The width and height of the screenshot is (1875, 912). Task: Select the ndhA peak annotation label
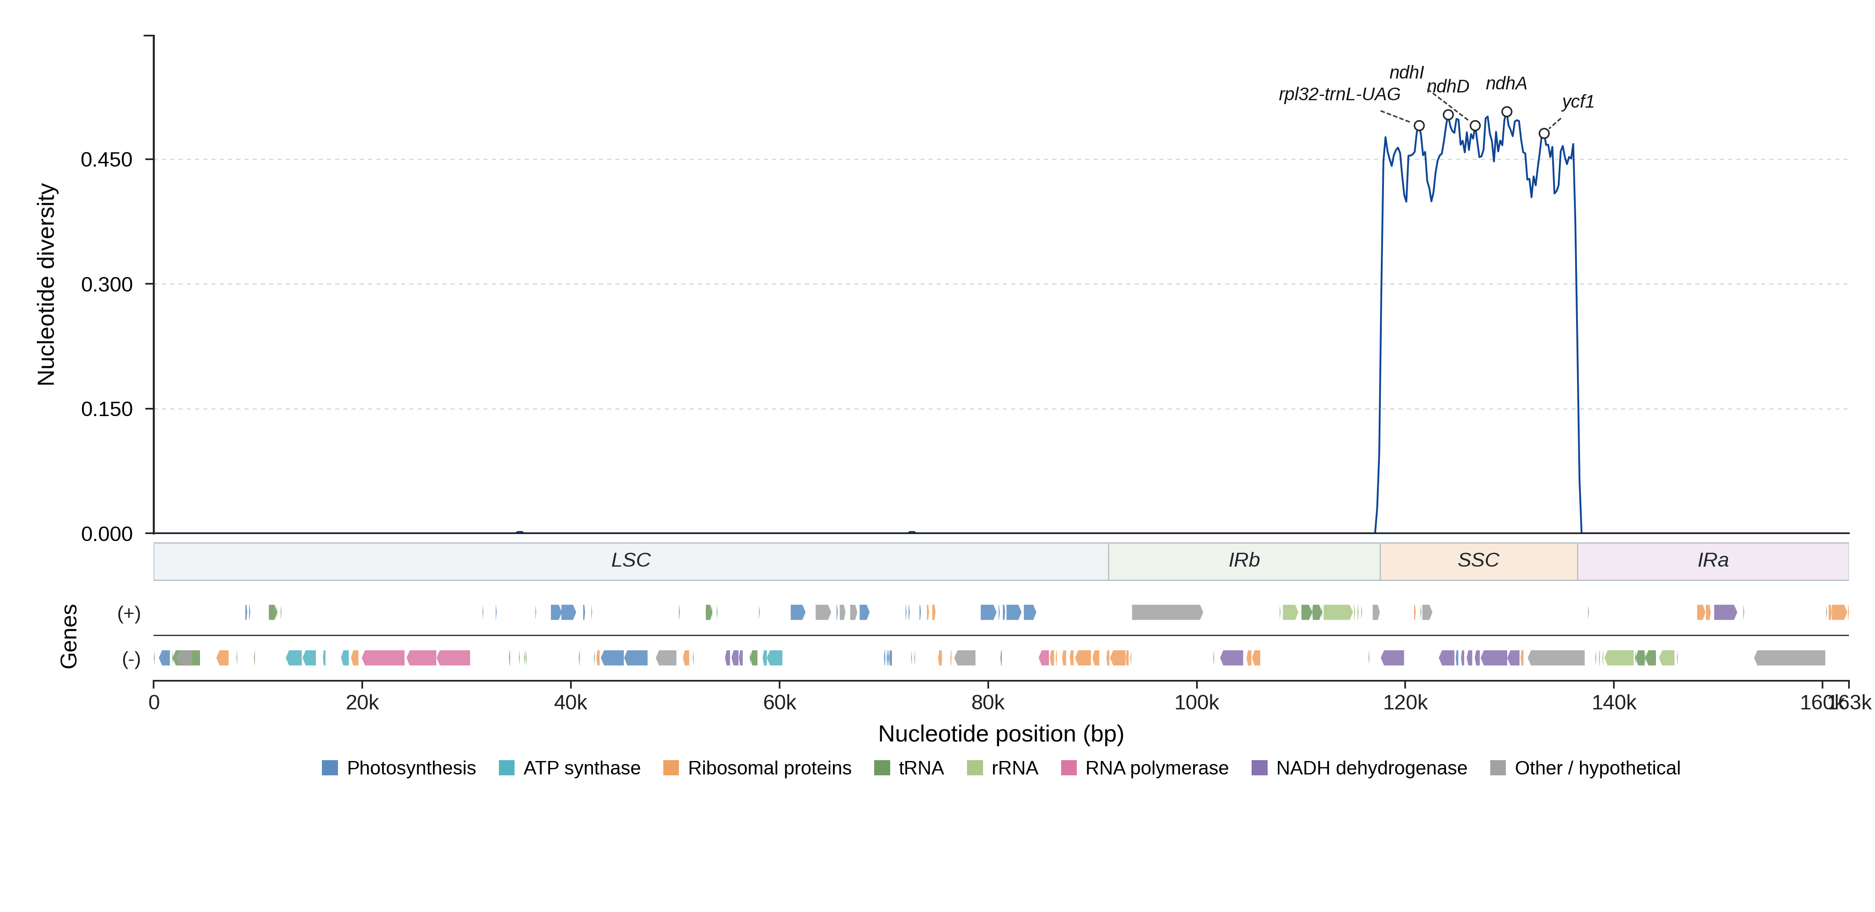point(1506,84)
